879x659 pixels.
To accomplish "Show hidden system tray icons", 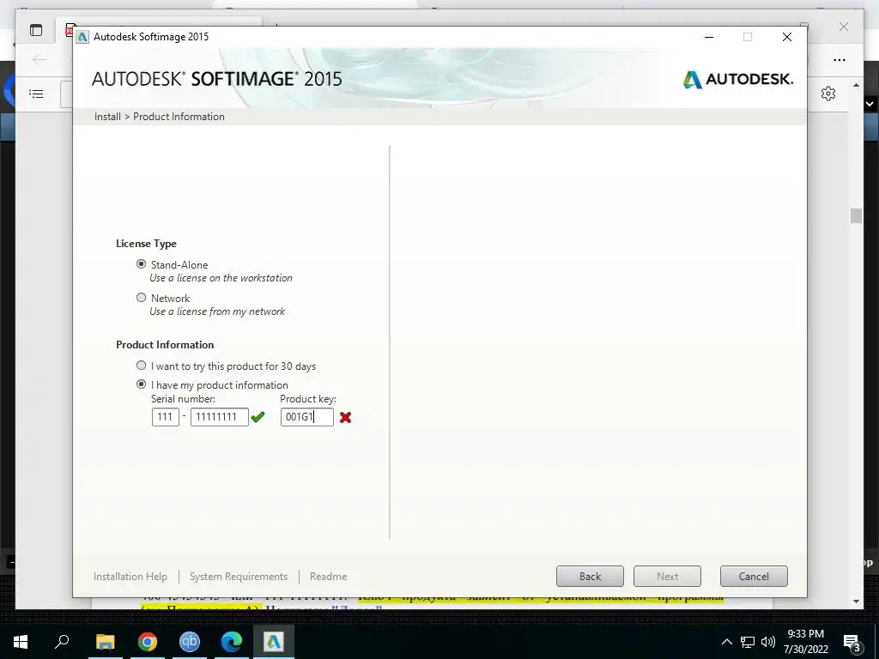I will coord(726,642).
